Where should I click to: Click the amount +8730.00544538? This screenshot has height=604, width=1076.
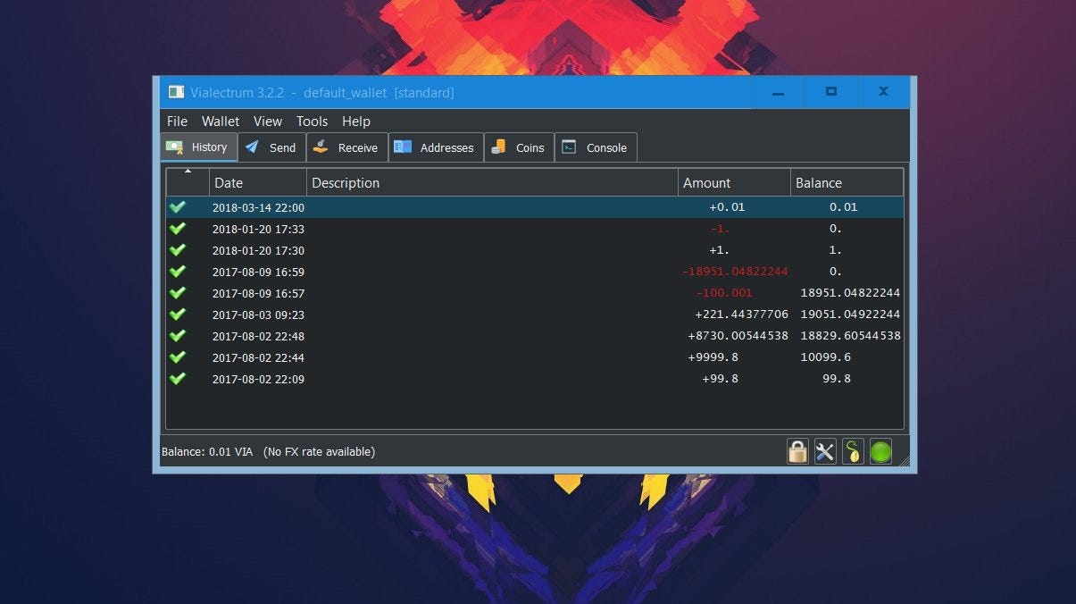point(738,336)
